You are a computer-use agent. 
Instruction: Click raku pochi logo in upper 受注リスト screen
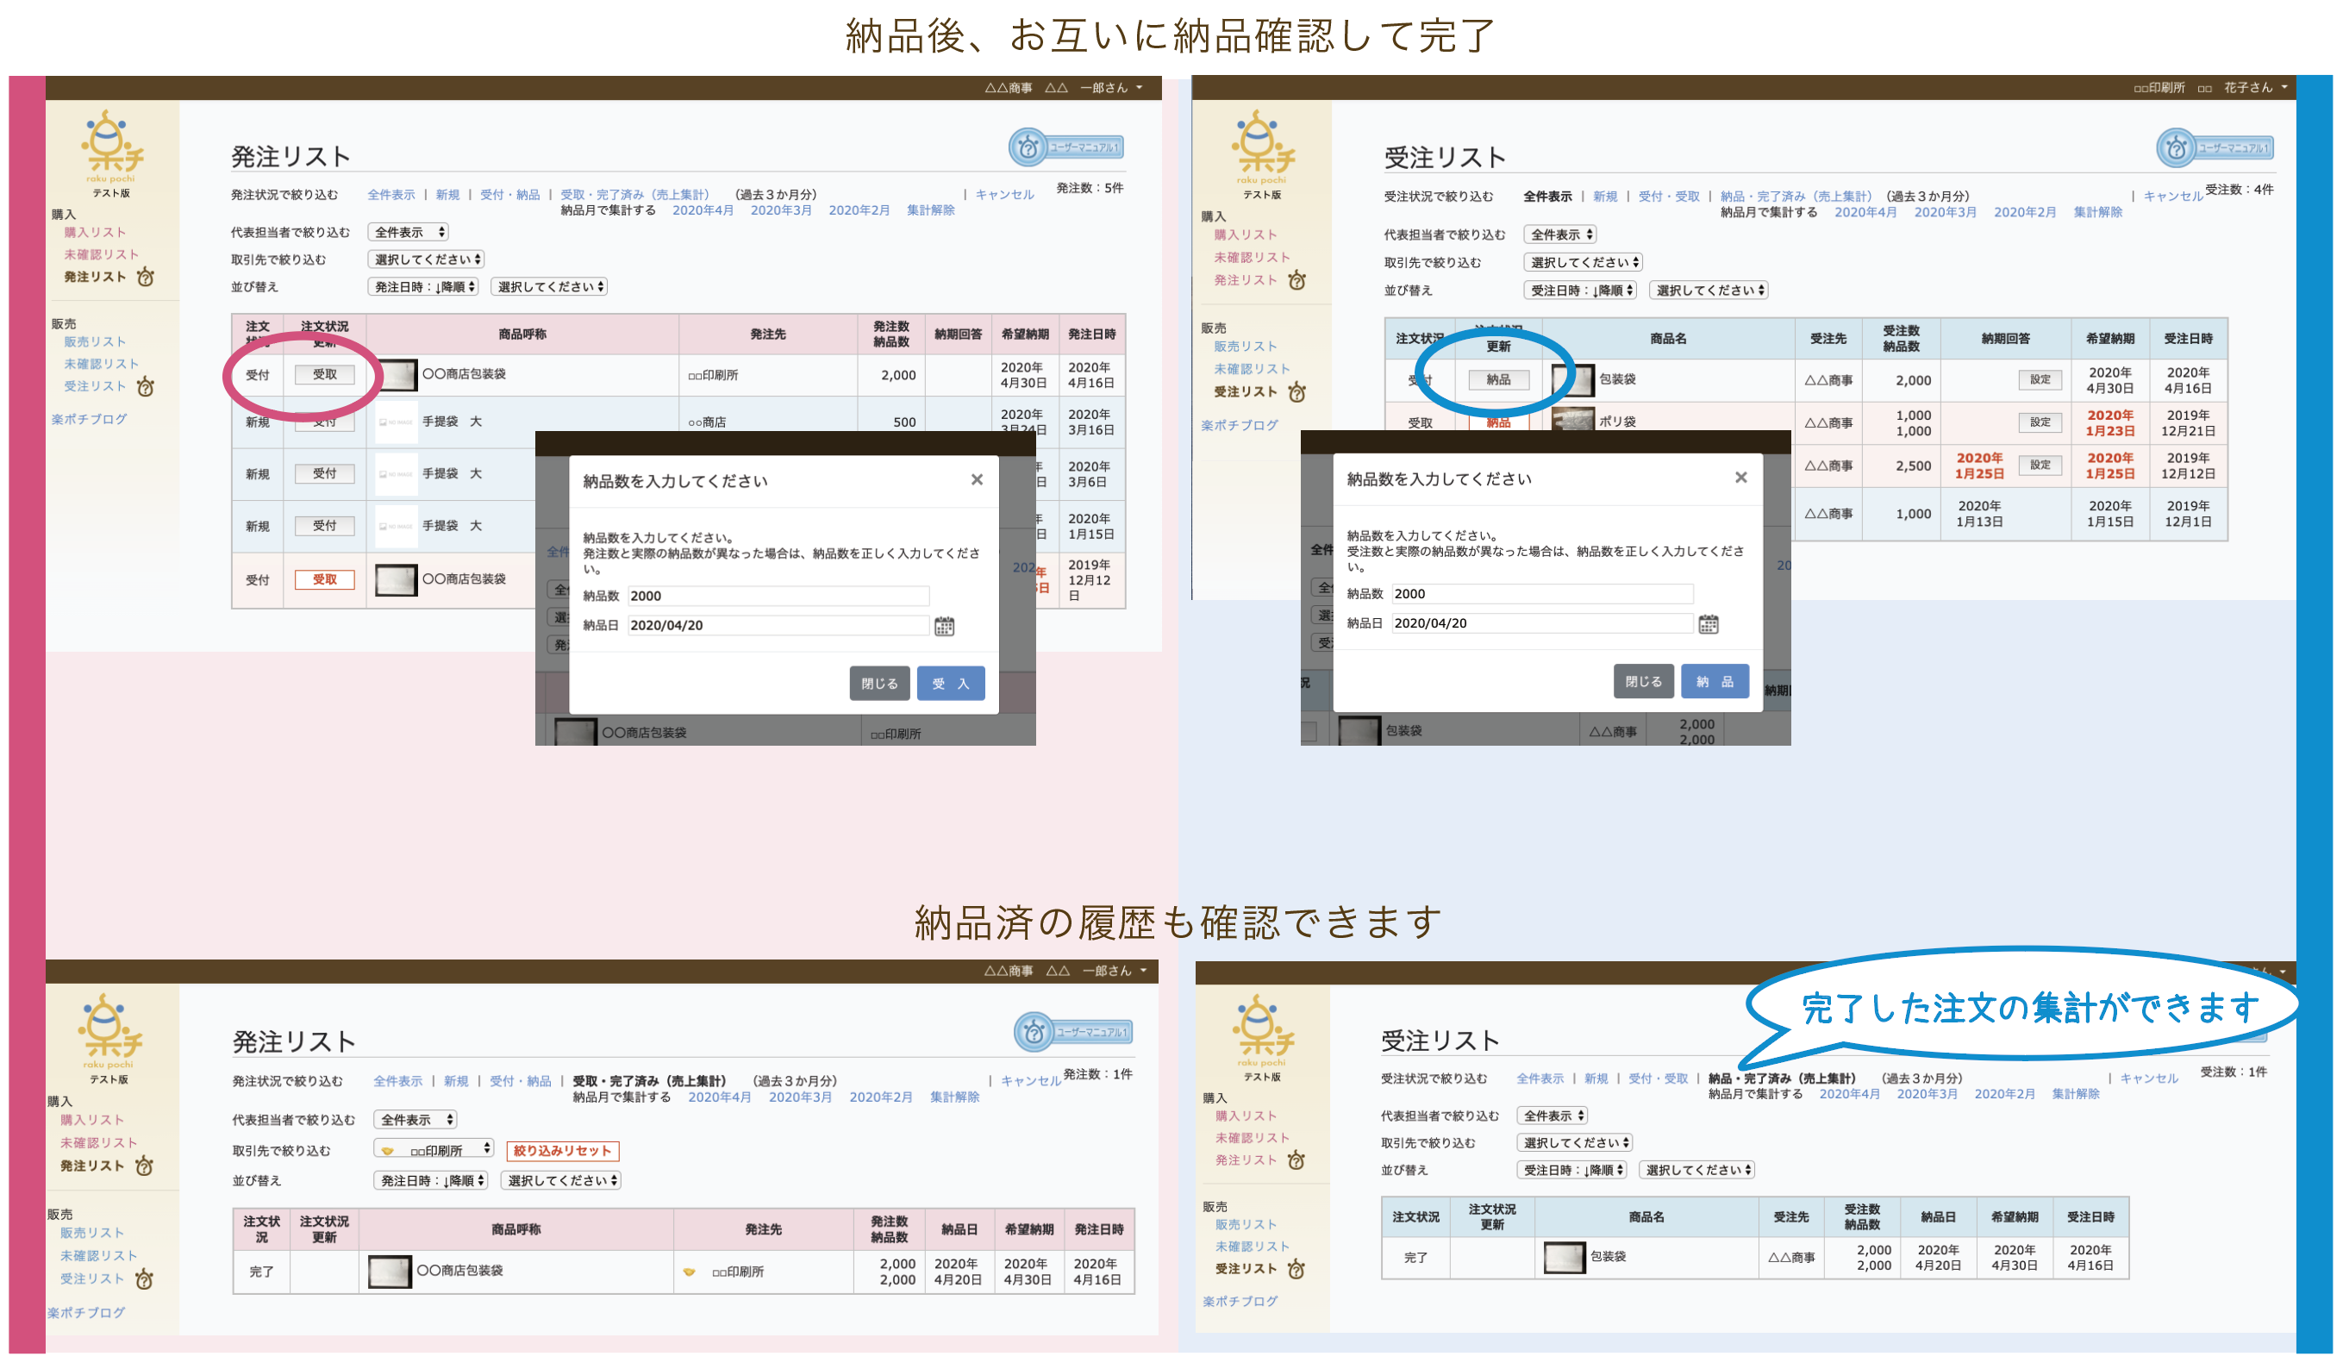1262,147
